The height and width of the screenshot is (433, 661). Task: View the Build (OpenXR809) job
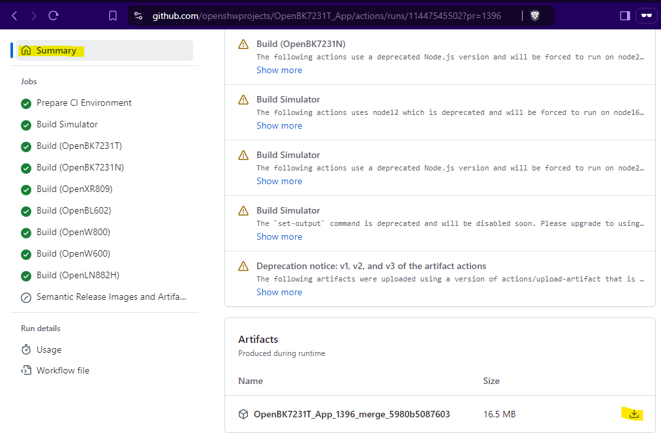pos(67,189)
